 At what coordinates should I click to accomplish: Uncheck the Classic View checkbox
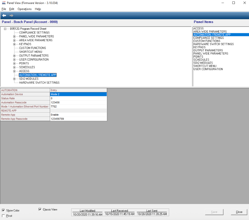tap(40, 209)
